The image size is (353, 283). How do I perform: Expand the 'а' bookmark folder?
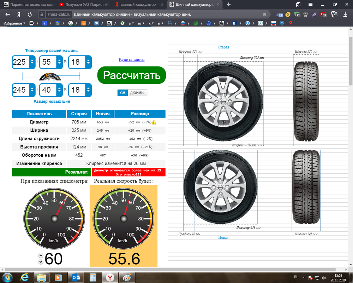(131, 23)
